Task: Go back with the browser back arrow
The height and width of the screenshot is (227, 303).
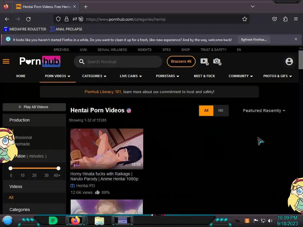Action: pyautogui.click(x=7, y=19)
